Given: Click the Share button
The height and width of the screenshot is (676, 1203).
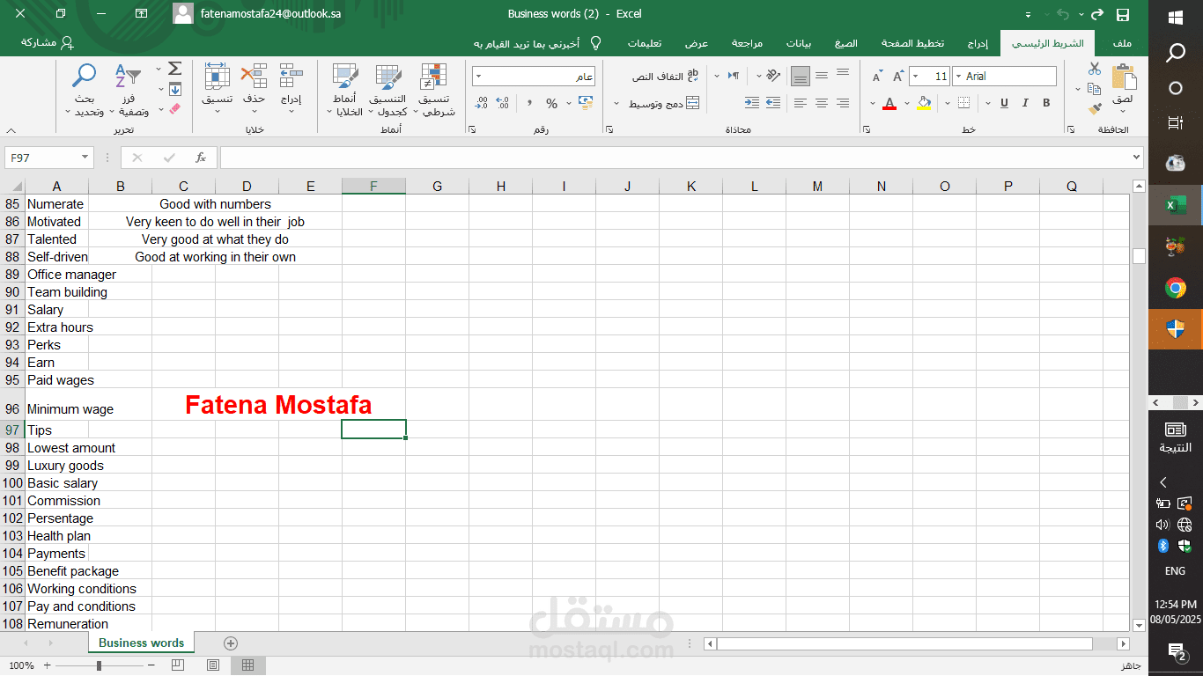Looking at the screenshot, I should (x=48, y=42).
